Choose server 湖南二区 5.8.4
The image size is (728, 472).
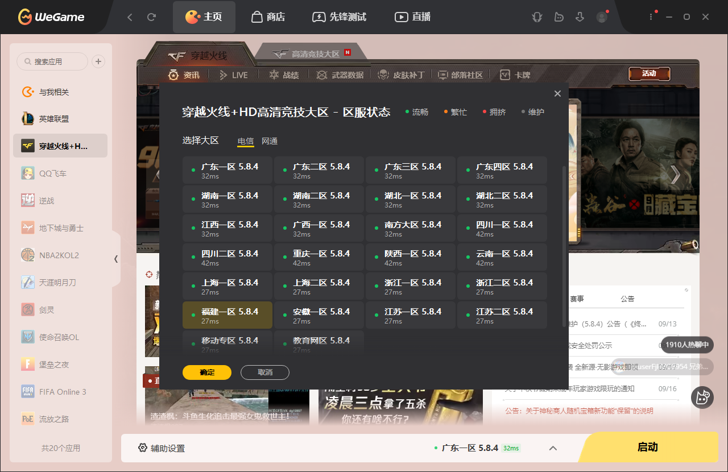(319, 199)
